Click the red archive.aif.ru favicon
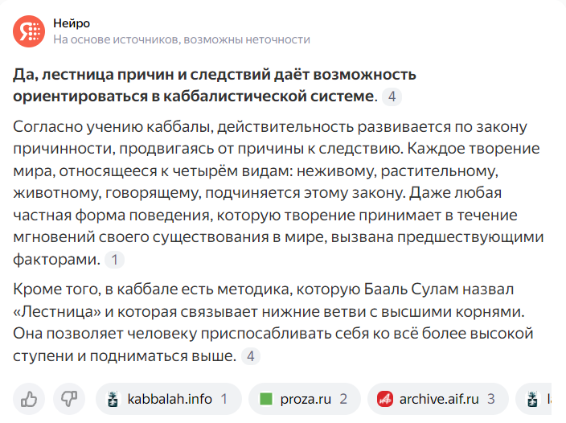Screen dimensions: 566x423 pos(385,399)
